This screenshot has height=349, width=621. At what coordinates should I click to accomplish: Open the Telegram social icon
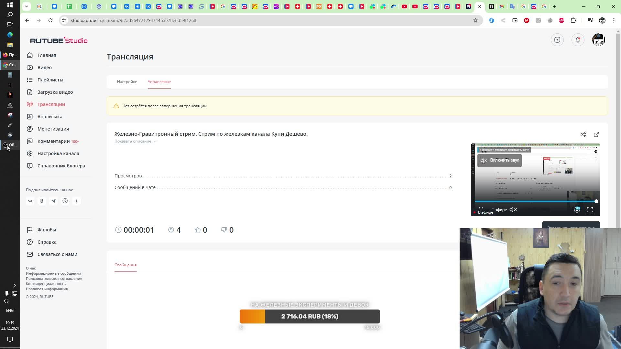pyautogui.click(x=53, y=201)
